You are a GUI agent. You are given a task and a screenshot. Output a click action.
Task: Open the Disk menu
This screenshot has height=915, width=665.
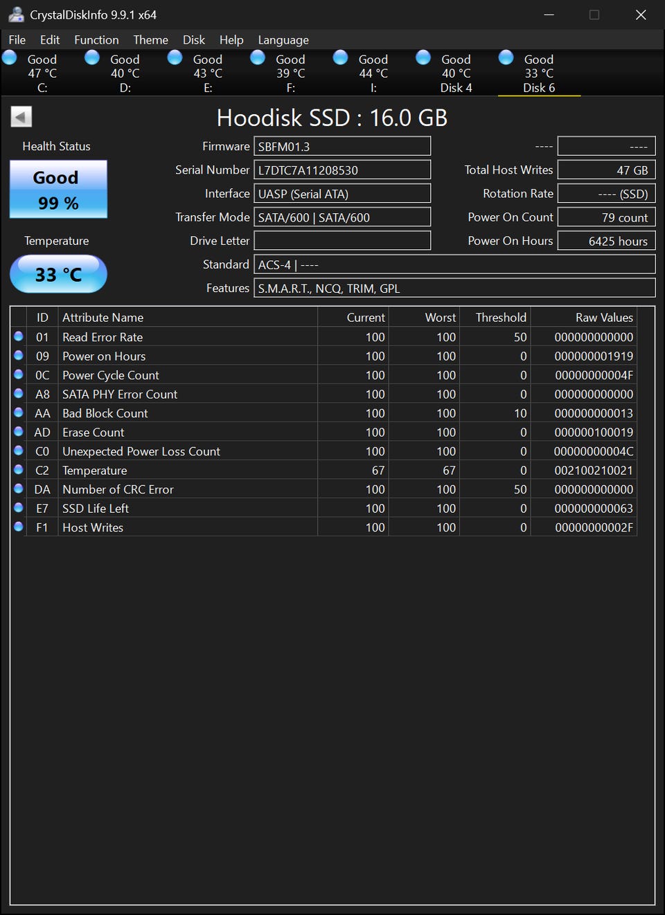pos(194,40)
